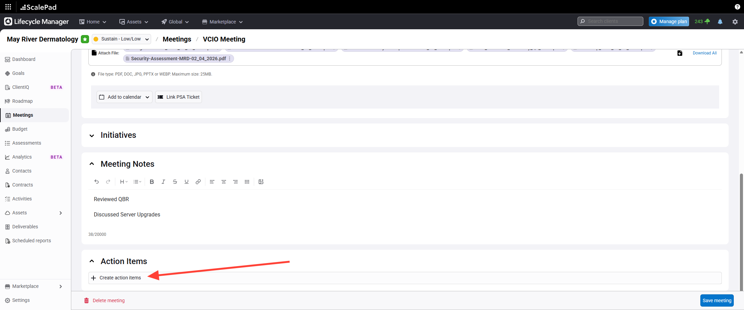The width and height of the screenshot is (744, 310).
Task: Collapse the Meeting Notes section
Action: [92, 164]
